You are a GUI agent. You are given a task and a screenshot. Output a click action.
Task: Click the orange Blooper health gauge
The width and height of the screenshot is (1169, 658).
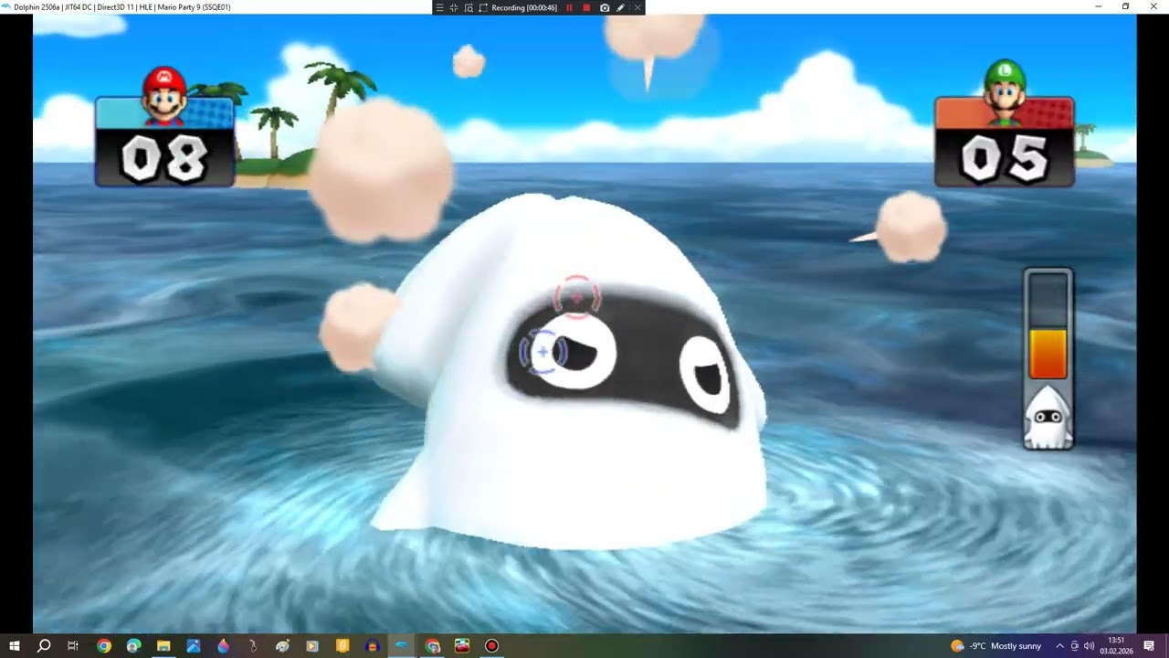[x=1048, y=354]
